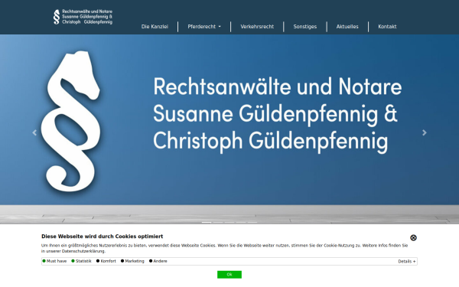This screenshot has width=459, height=287.
Task: Close the cookie banner with X icon
Action: 413,238
